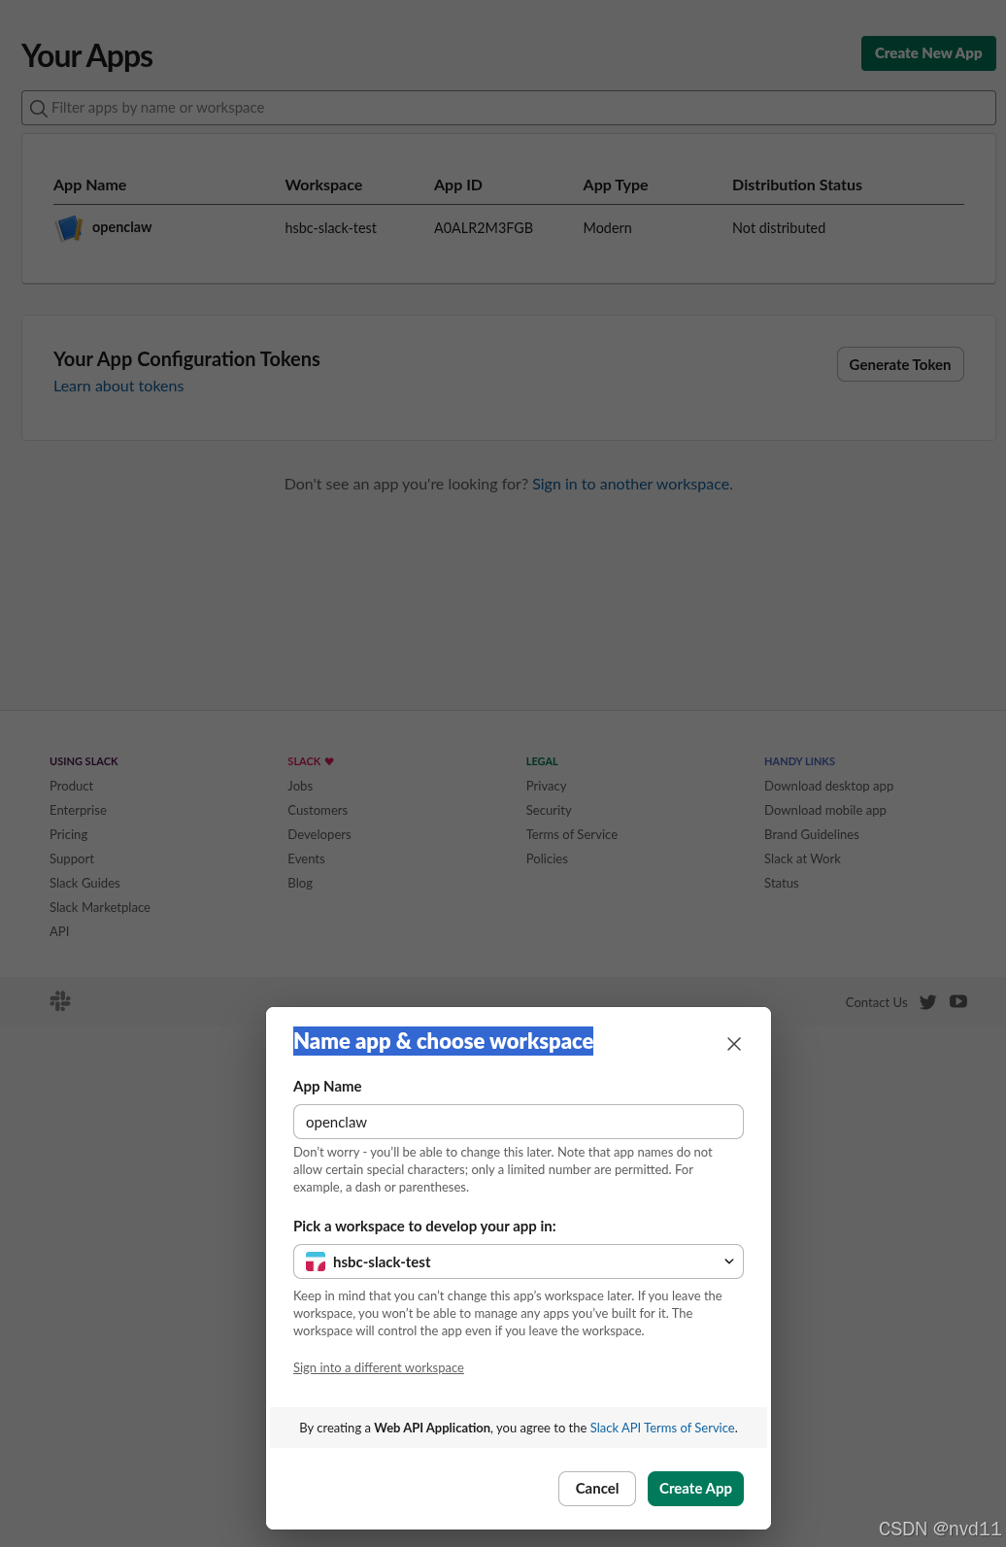Image resolution: width=1006 pixels, height=1547 pixels.
Task: Open the Download desktop app link
Action: click(828, 786)
